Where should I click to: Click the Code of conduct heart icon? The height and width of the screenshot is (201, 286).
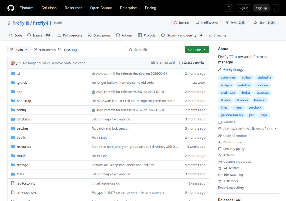220,136
